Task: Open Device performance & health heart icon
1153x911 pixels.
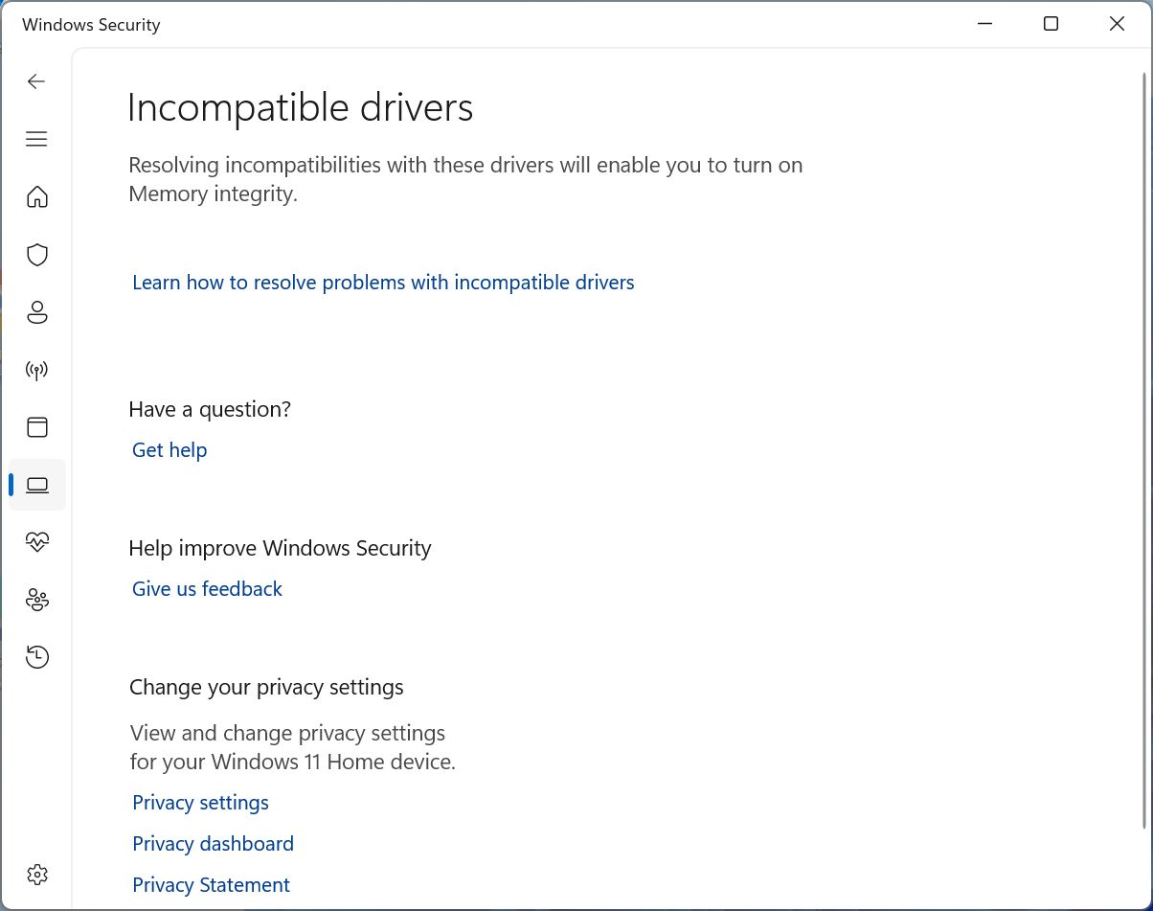Action: [37, 542]
